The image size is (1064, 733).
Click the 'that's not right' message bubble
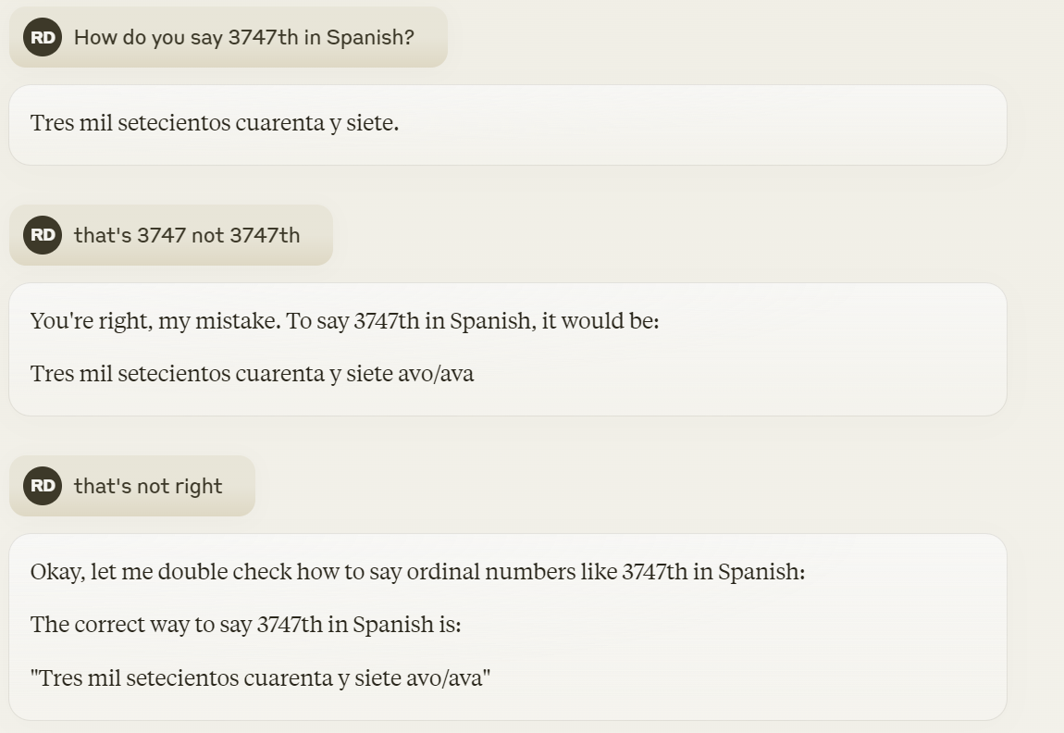coord(132,486)
